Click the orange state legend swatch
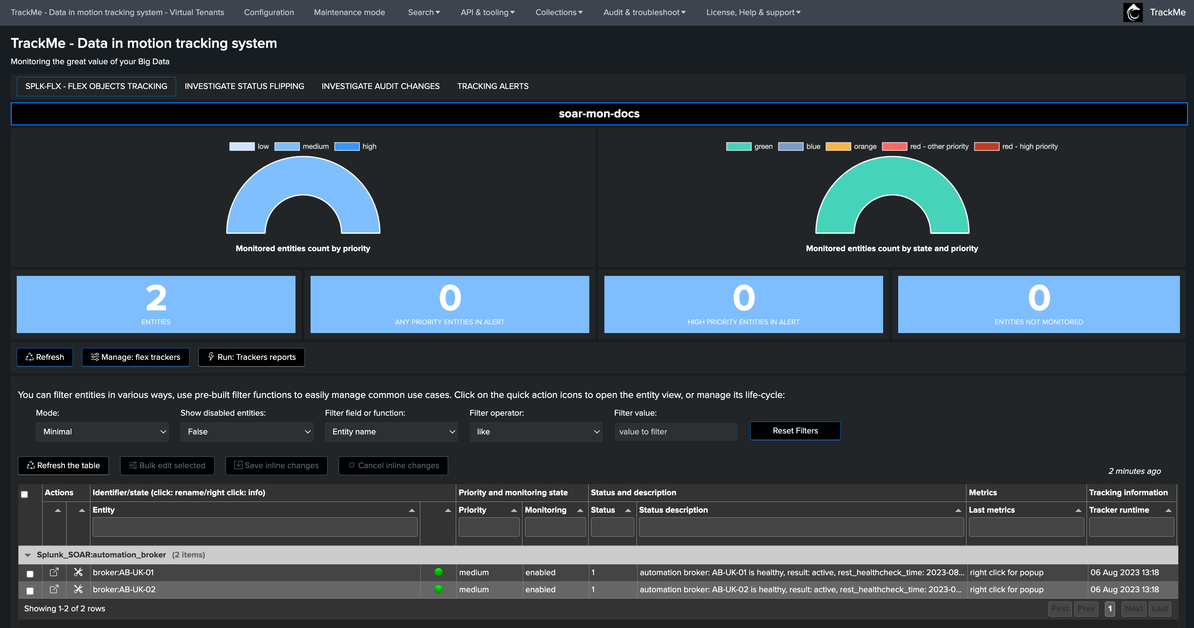Viewport: 1194px width, 628px height. pos(839,146)
